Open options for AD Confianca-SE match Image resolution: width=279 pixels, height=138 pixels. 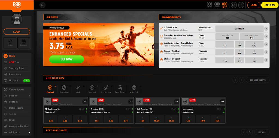(x=85, y=102)
